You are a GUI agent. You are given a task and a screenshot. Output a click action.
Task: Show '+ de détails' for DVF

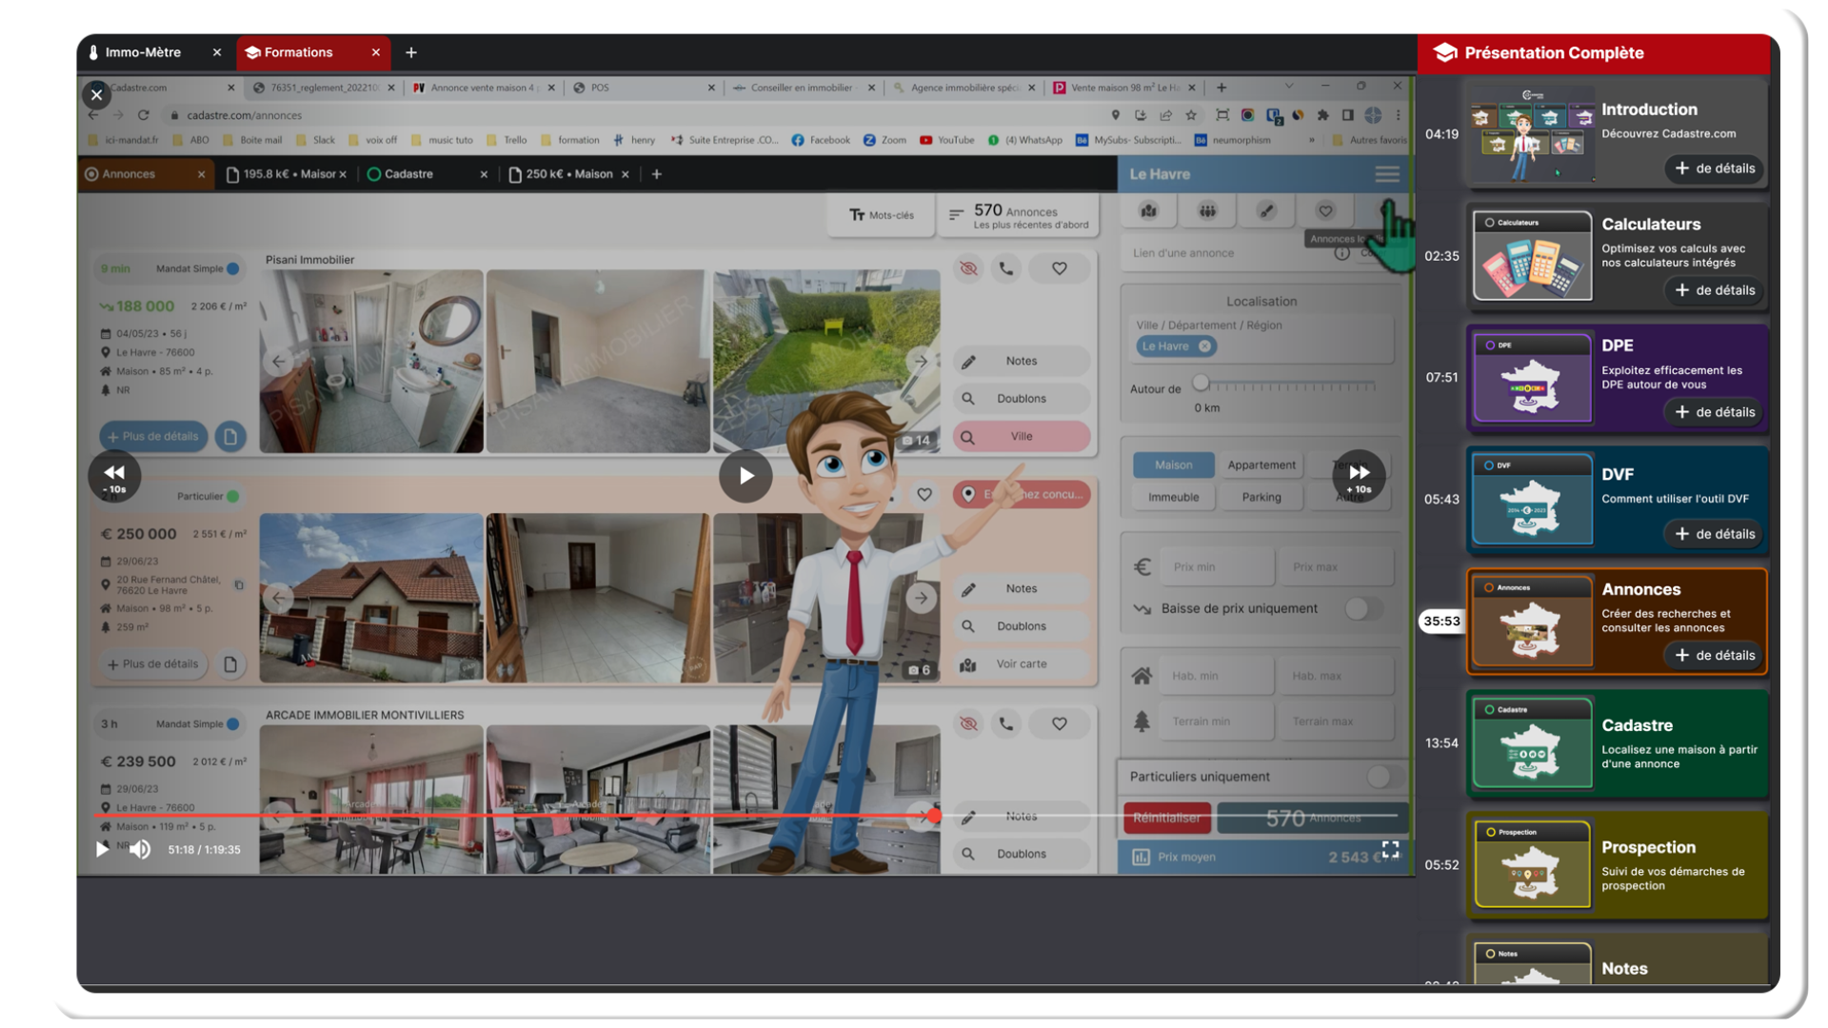(x=1714, y=534)
